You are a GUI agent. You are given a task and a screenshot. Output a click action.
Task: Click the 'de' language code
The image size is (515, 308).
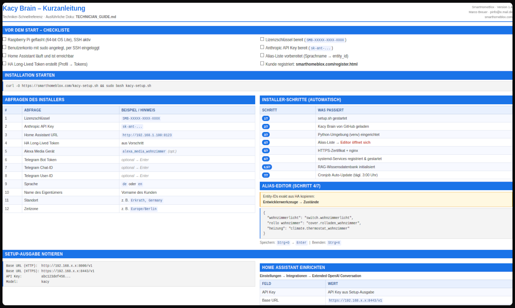point(124,184)
